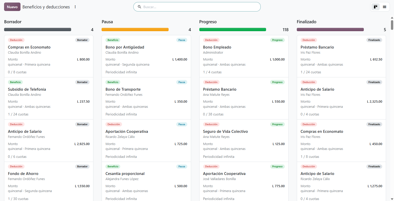Switch to kanban view
Viewport: 394px width, 201px height.
point(376,7)
